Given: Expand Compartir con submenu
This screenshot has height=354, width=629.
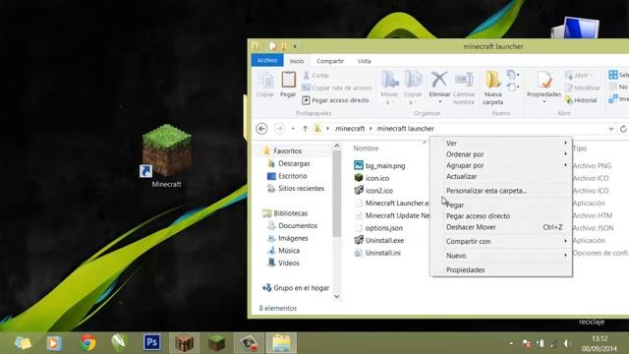Looking at the screenshot, I should coord(500,241).
